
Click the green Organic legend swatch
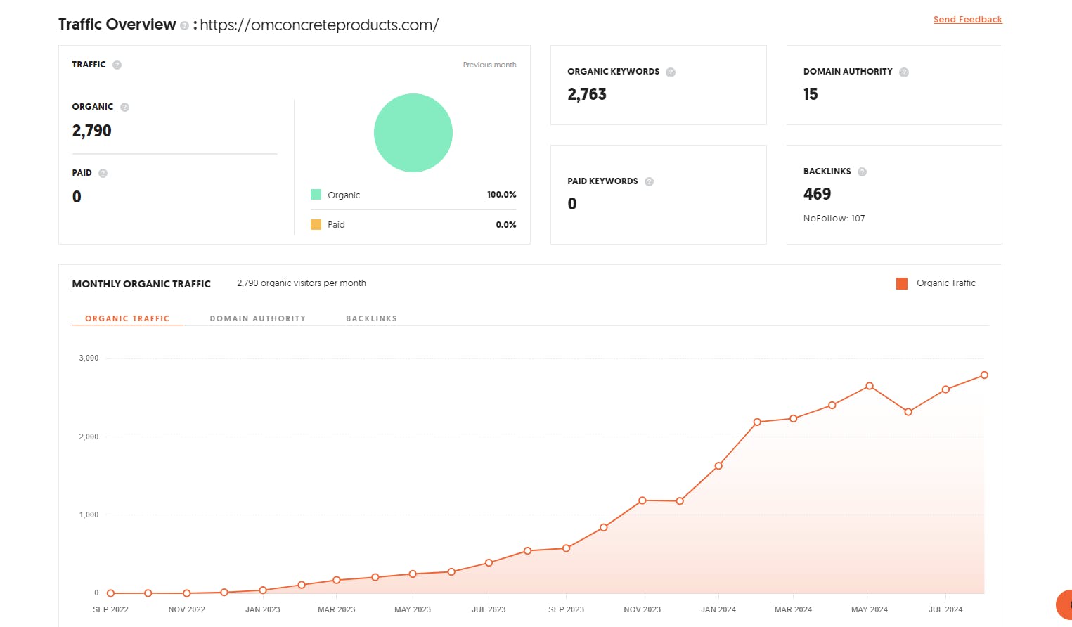click(316, 195)
